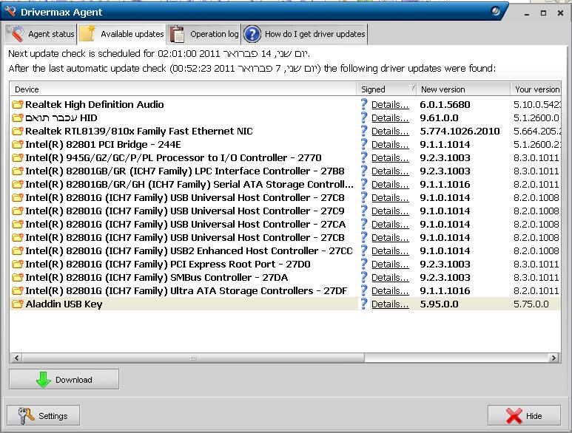Minimize the Drivermax Agent window

coord(526,13)
